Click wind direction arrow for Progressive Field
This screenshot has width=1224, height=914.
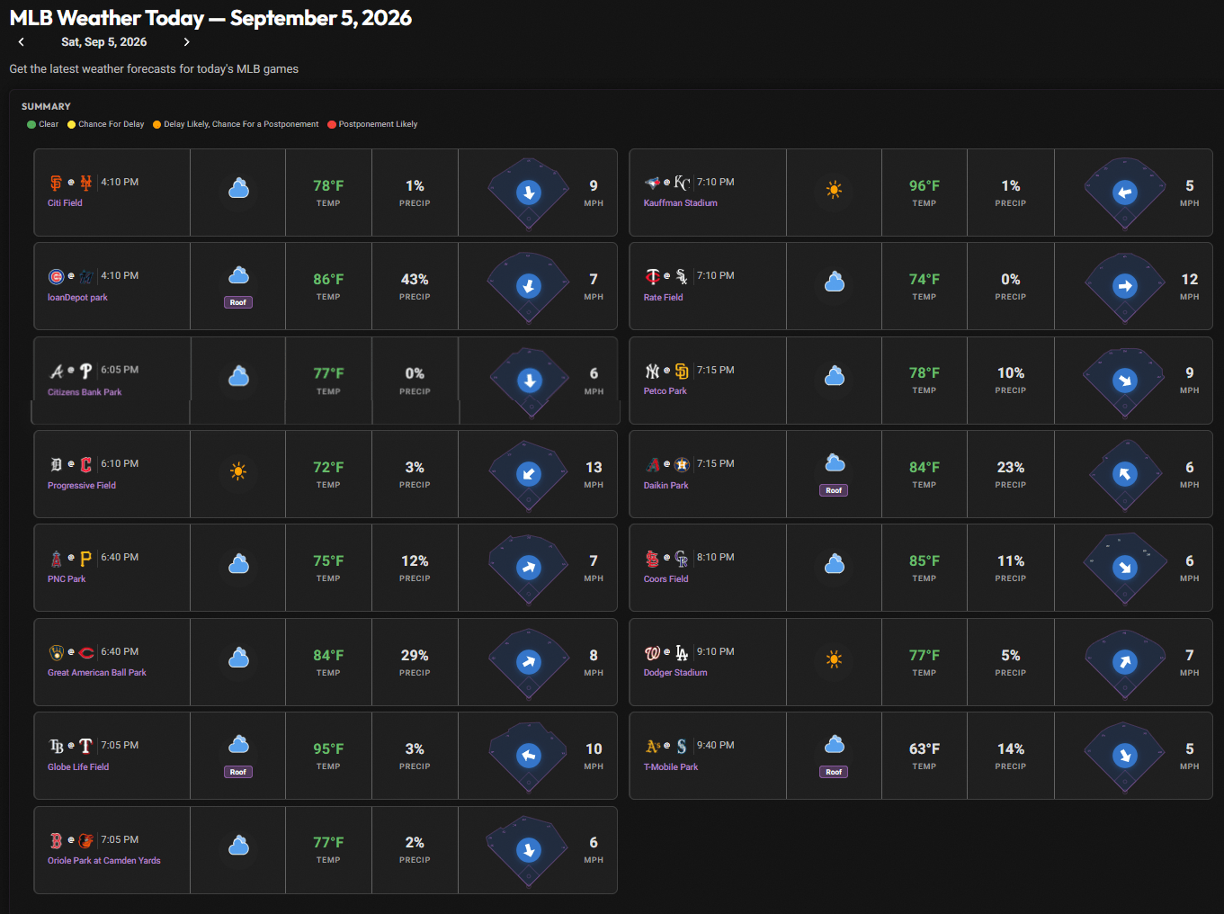pos(529,474)
